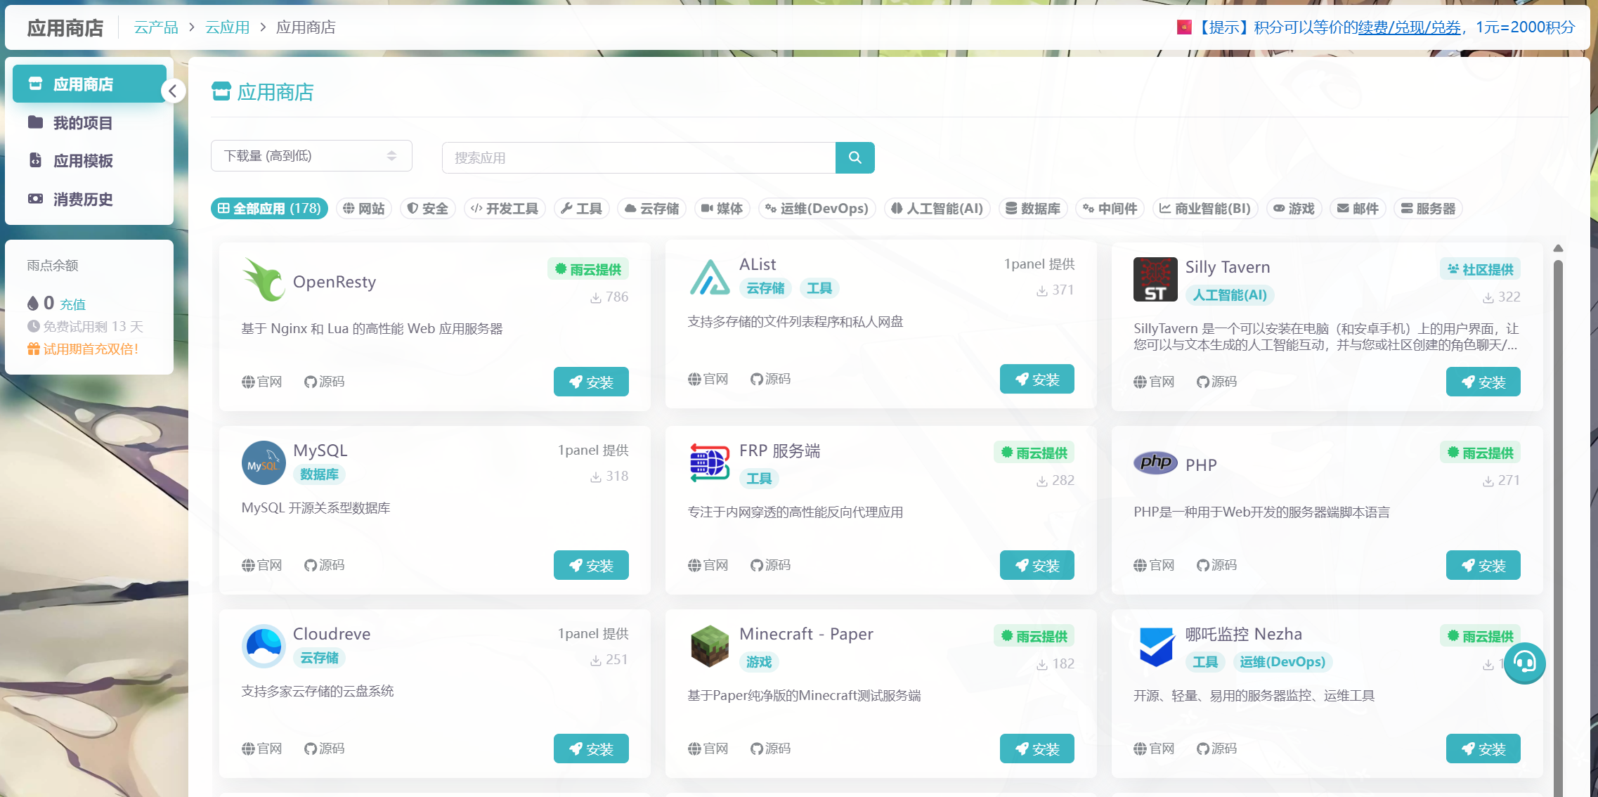The image size is (1598, 797).
Task: Click the Nezha monitoring check logo
Action: point(1155,646)
